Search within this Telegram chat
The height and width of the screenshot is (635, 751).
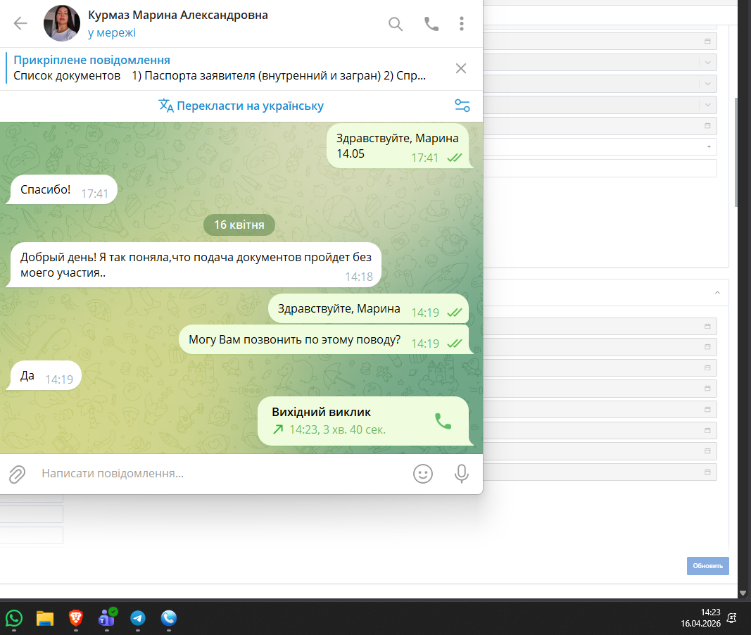pyautogui.click(x=395, y=23)
